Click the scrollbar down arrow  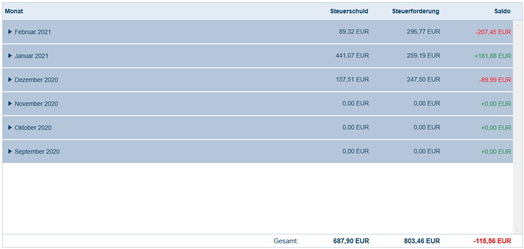pyautogui.click(x=517, y=230)
